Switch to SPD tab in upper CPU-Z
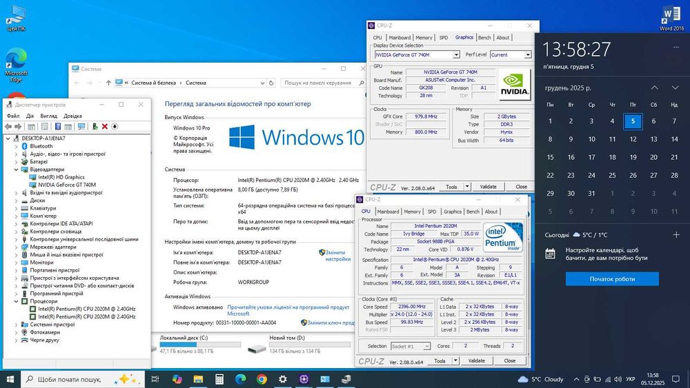The width and height of the screenshot is (690, 388). coord(444,38)
